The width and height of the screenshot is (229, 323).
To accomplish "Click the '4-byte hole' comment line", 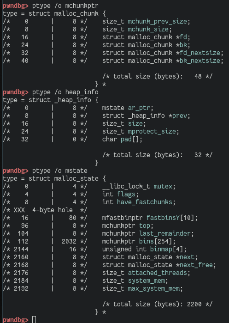I will 45,210.
